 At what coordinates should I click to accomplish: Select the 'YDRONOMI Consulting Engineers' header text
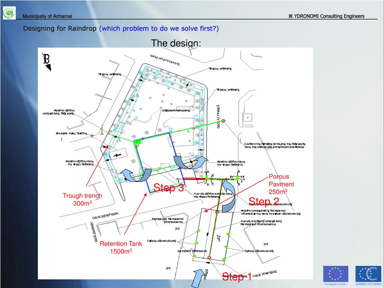[x=327, y=16]
